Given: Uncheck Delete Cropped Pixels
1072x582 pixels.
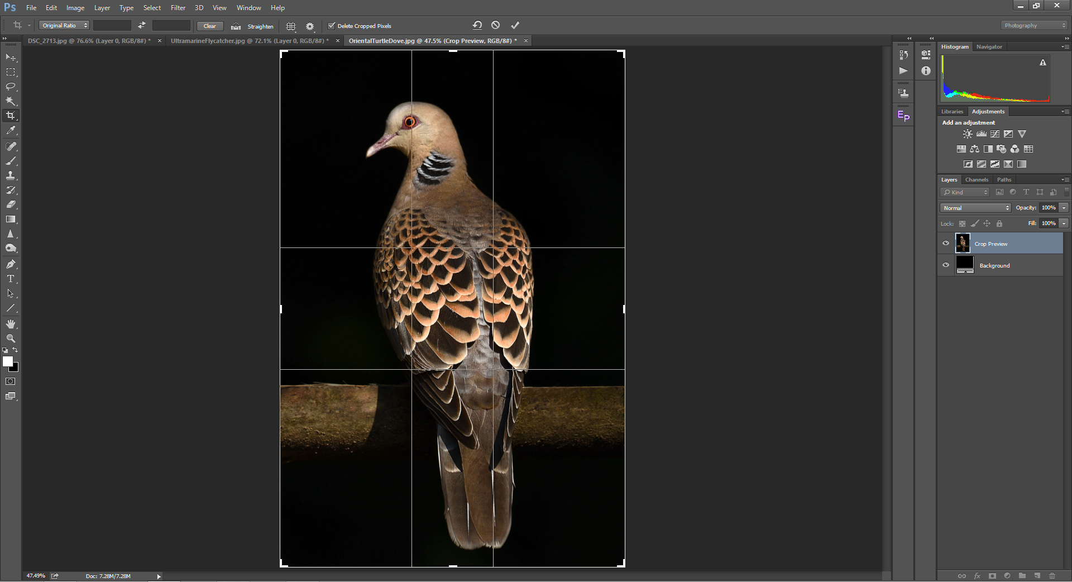Looking at the screenshot, I should click(x=332, y=26).
